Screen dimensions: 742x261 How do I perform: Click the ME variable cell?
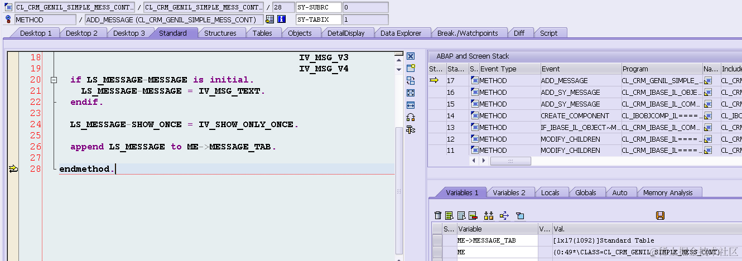pyautogui.click(x=497, y=252)
